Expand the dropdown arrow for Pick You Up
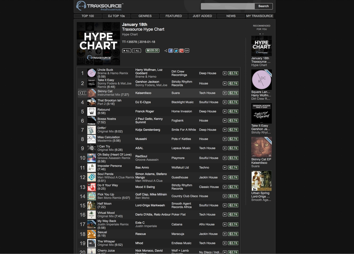 coord(224,196)
